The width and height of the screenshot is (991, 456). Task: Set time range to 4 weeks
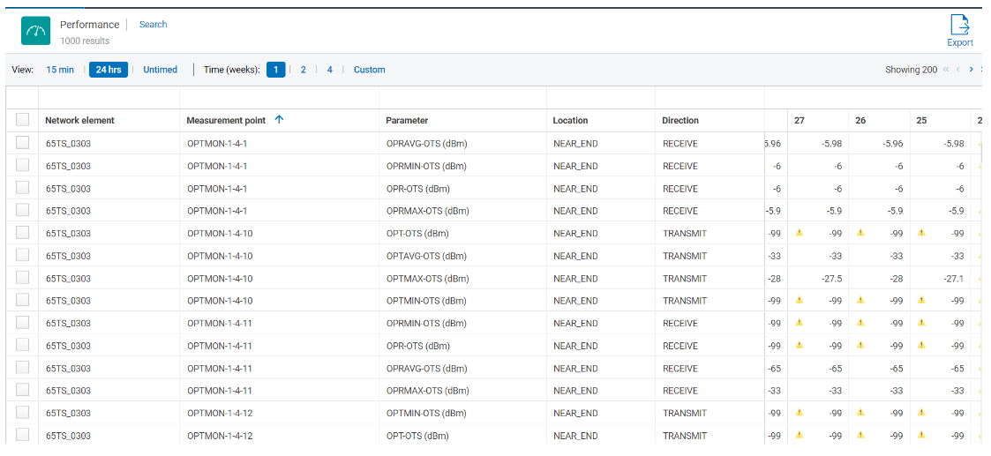pos(330,70)
